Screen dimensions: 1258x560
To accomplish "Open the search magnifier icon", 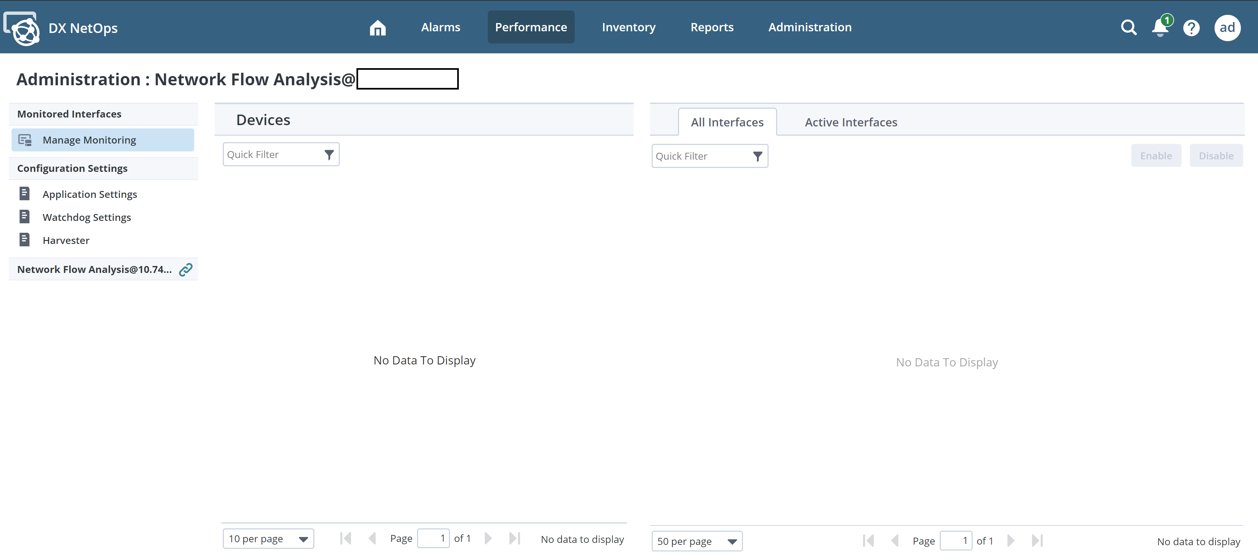I will pos(1129,27).
